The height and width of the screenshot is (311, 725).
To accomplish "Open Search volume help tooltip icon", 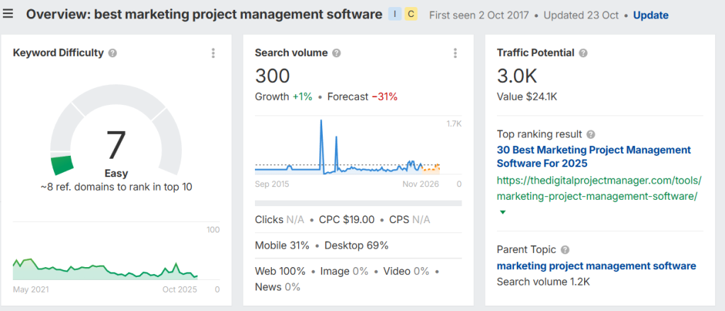I will click(x=336, y=53).
